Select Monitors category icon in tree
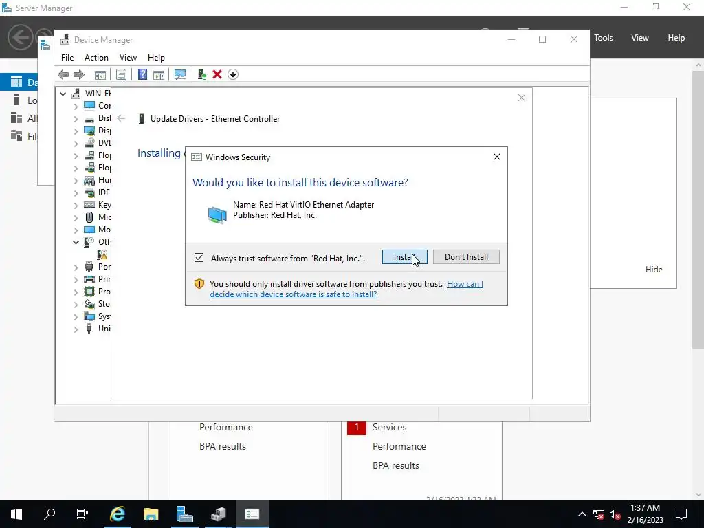Viewport: 704px width, 528px height. click(x=89, y=230)
